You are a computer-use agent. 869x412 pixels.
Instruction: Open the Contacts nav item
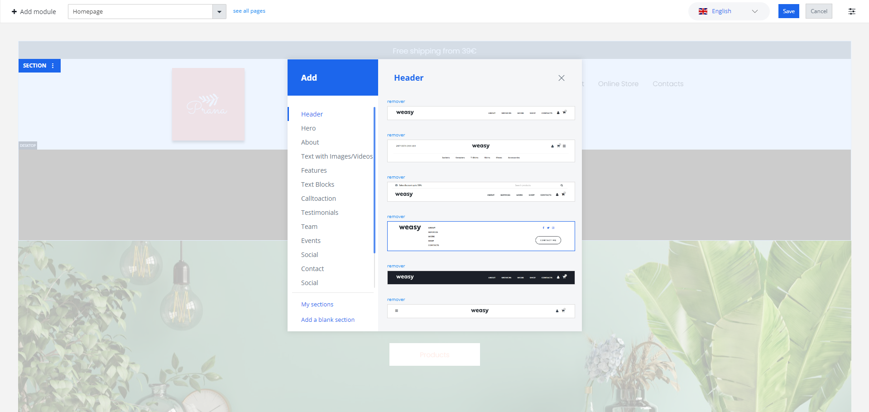click(668, 84)
